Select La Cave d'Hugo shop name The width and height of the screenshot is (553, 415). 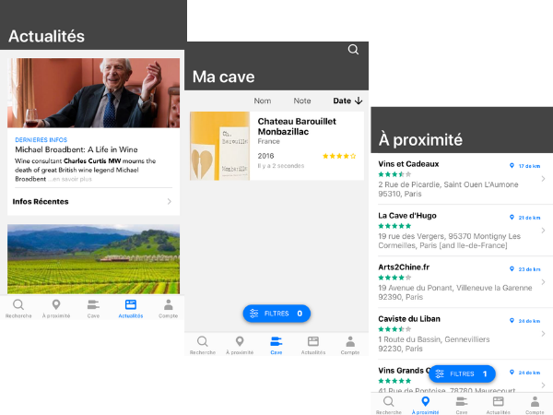(407, 216)
